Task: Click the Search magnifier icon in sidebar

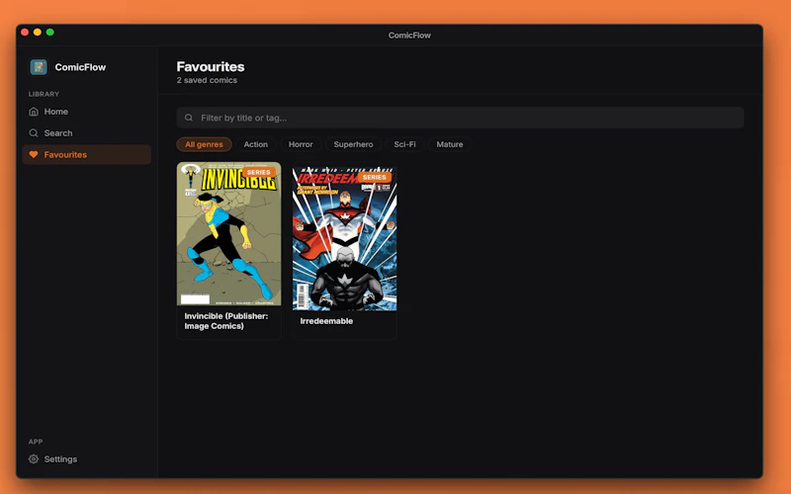Action: pos(34,133)
